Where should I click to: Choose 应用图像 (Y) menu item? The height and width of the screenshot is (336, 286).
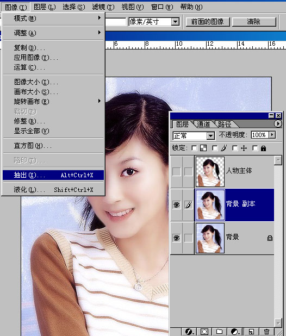[x=53, y=58]
